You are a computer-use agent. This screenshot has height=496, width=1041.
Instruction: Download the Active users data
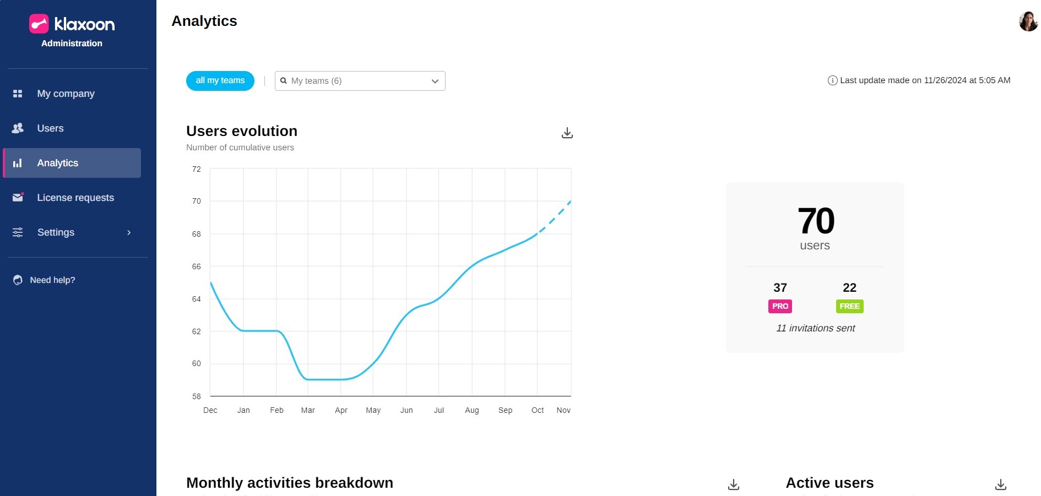[x=1001, y=484]
